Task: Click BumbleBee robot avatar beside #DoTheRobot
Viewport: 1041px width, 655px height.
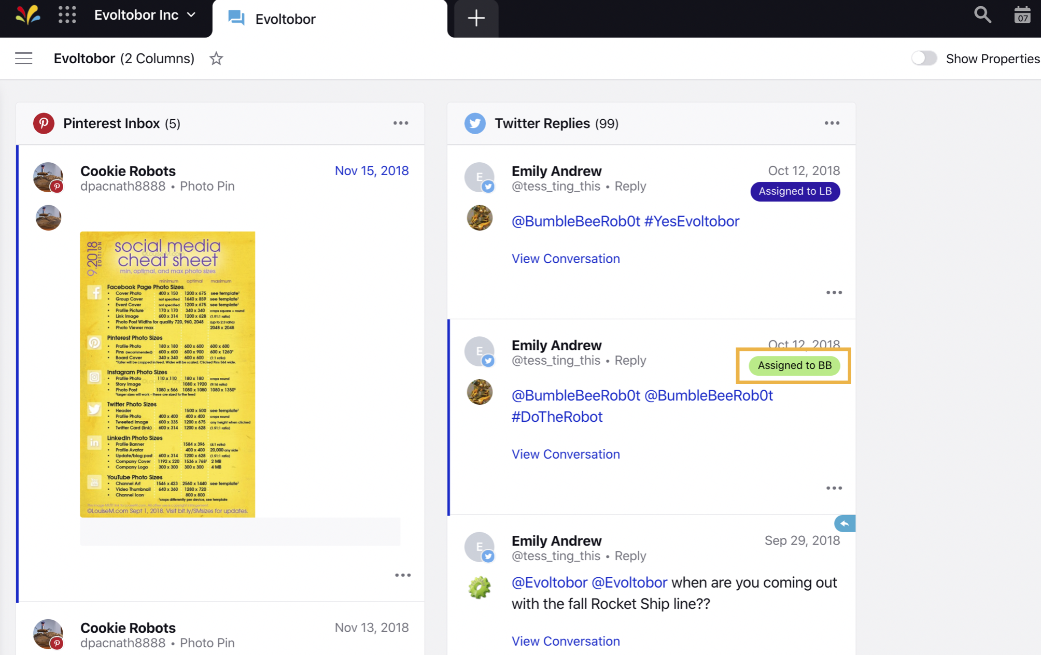Action: pyautogui.click(x=480, y=392)
